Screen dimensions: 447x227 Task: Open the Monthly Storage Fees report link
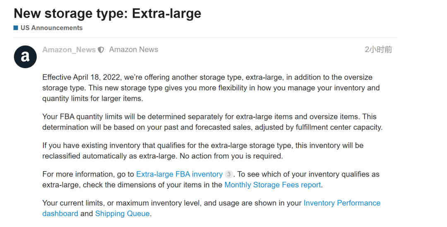pyautogui.click(x=272, y=185)
